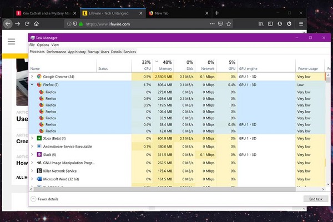
Task: Select Firefox child process using 275.8 MB
Action: (x=176, y=92)
